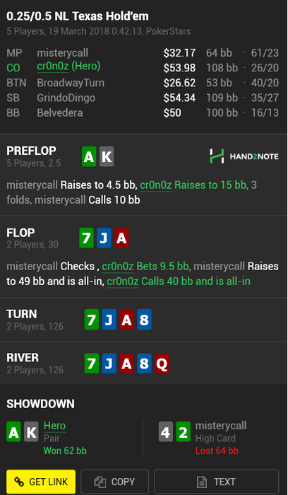The height and width of the screenshot is (495, 288).
Task: Click the chain link icon in GET LINK
Action: pyautogui.click(x=19, y=482)
